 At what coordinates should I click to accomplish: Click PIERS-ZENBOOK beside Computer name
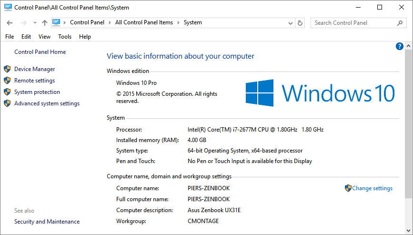tap(209, 188)
